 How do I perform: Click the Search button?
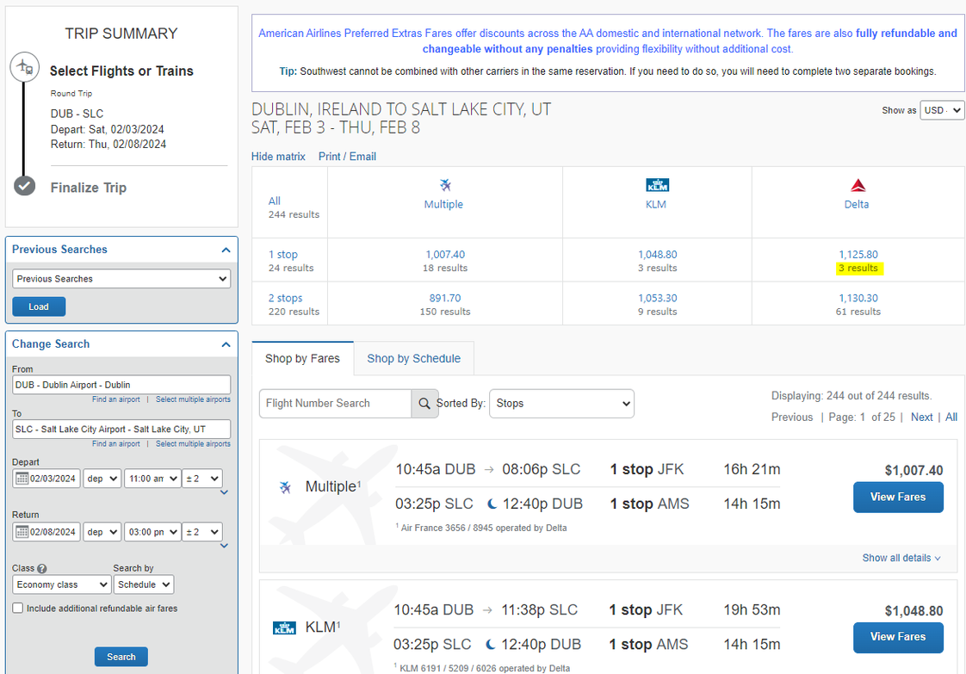tap(121, 657)
